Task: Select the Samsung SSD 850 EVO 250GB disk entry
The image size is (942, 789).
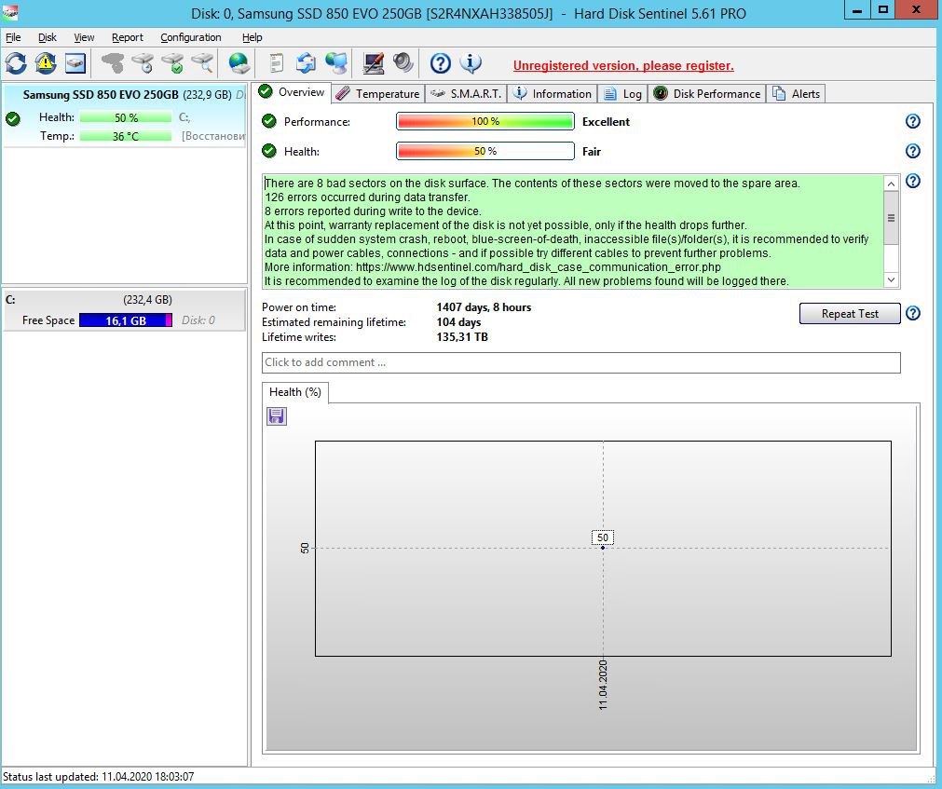Action: 124,115
